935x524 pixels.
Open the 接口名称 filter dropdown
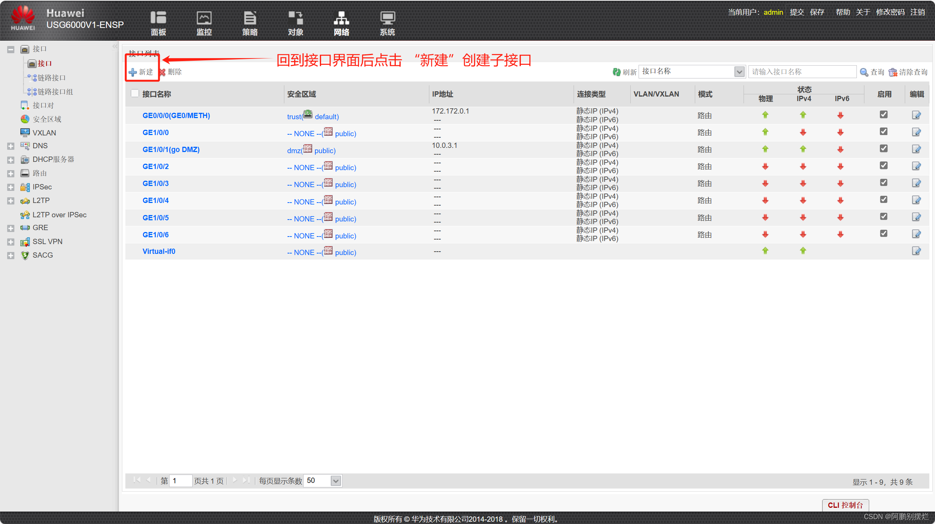739,72
